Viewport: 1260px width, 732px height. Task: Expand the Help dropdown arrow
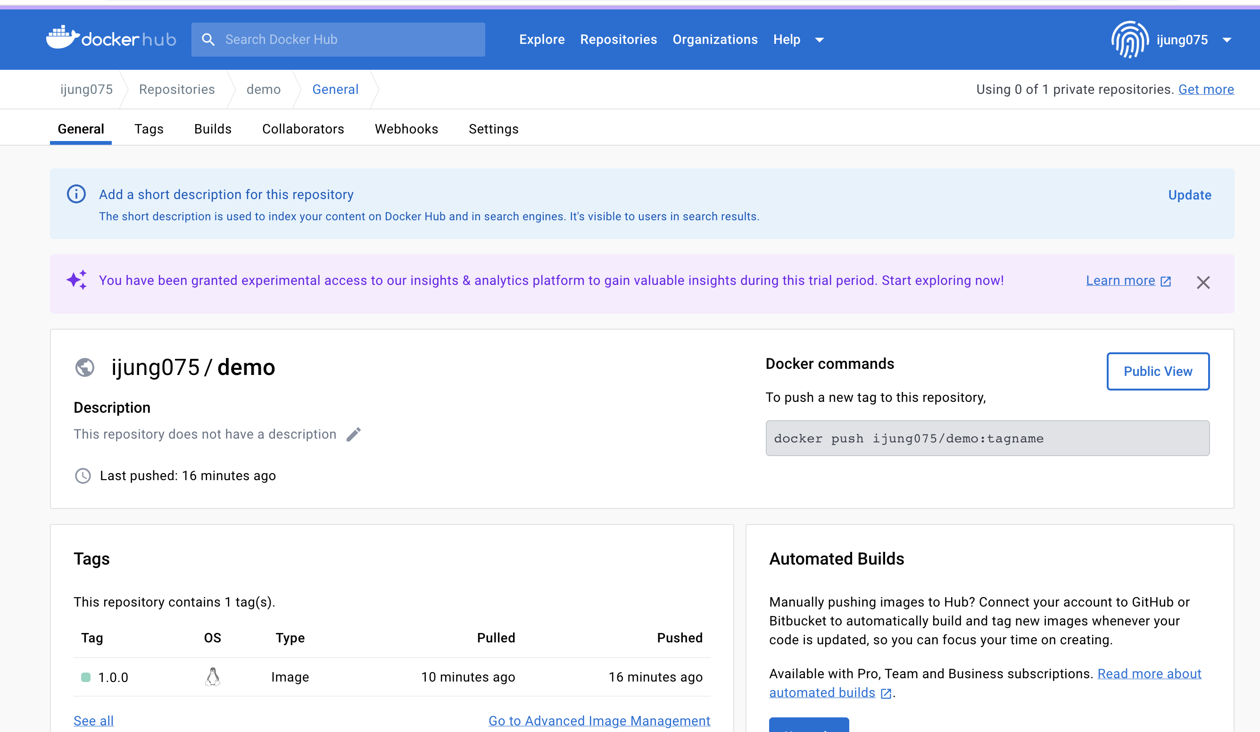[820, 40]
